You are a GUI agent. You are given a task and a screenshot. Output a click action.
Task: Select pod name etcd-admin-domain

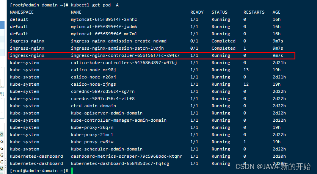93,106
